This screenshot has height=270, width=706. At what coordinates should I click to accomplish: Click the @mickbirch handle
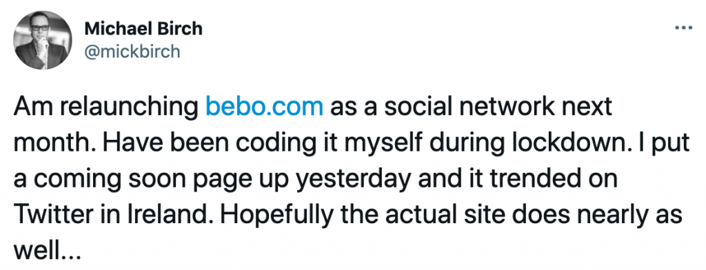click(132, 52)
